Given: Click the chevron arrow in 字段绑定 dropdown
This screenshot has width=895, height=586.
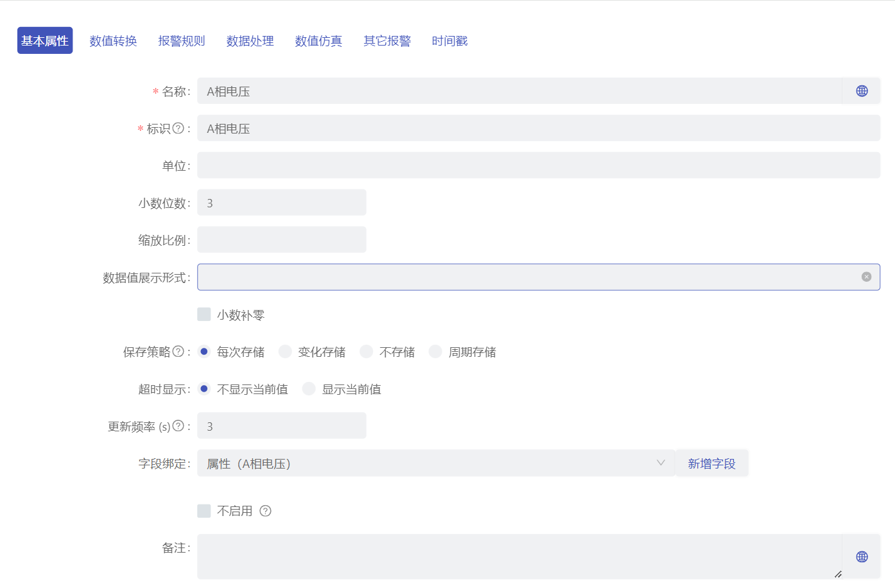Looking at the screenshot, I should tap(661, 463).
